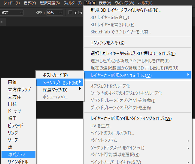The height and width of the screenshot is (164, 195).
Task: Click the 3D(D) menu tab
Action: tap(90, 3)
